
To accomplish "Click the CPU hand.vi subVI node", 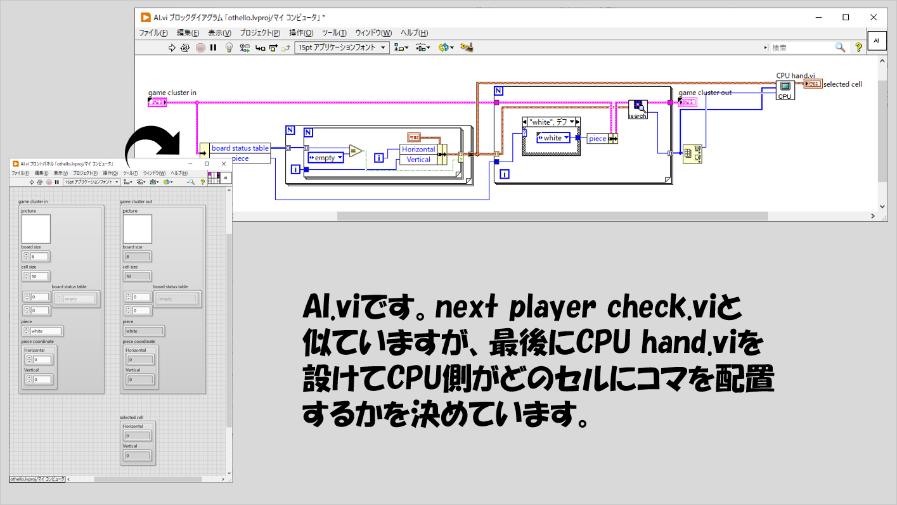I will (785, 89).
